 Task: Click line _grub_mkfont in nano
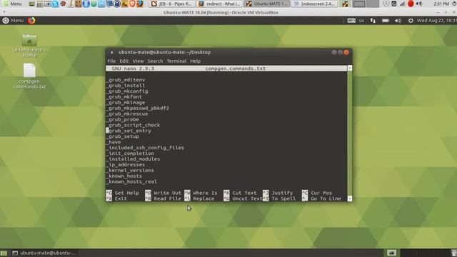pyautogui.click(x=124, y=97)
